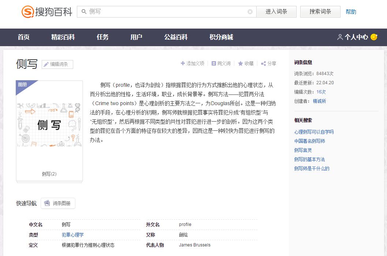Click the 定义 value 根据犯罪行为推测心理状态
The height and width of the screenshot is (256, 387).
(88, 245)
